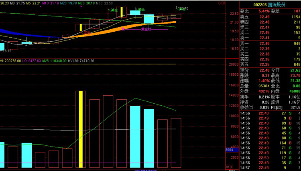Click the 收益 0.035 value

264,108
